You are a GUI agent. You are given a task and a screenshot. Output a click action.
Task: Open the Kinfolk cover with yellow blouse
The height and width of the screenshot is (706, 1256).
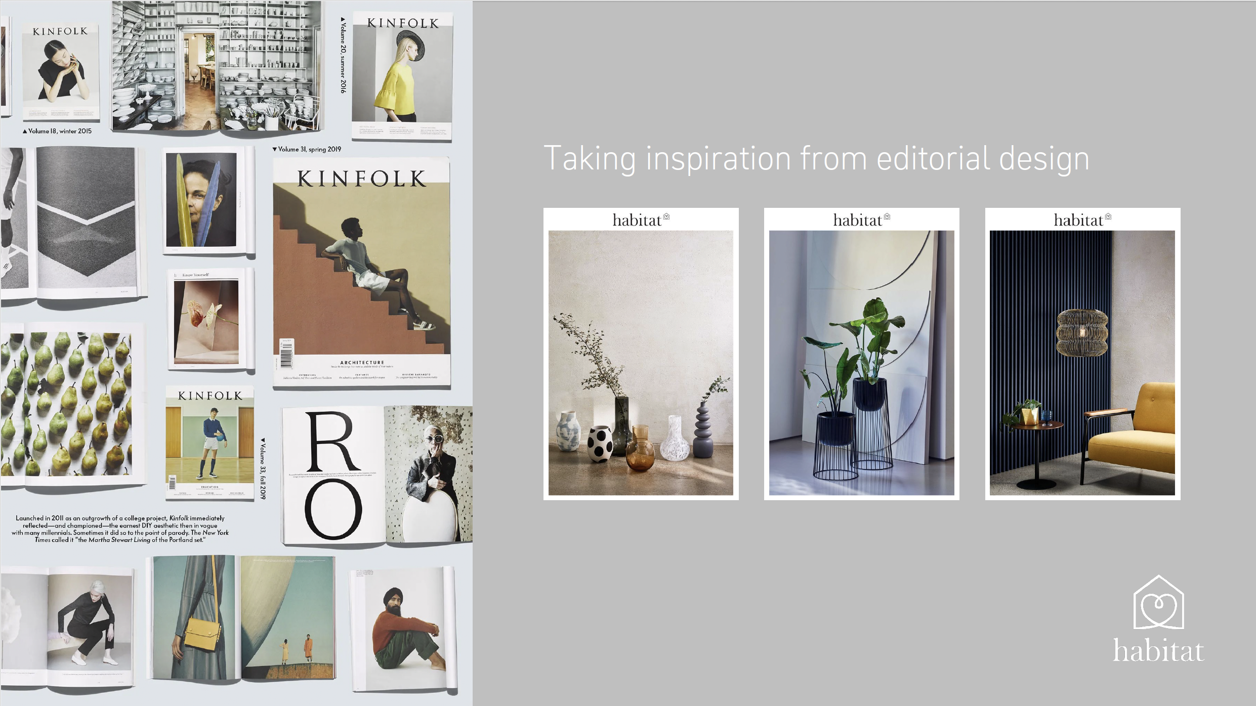(x=402, y=76)
